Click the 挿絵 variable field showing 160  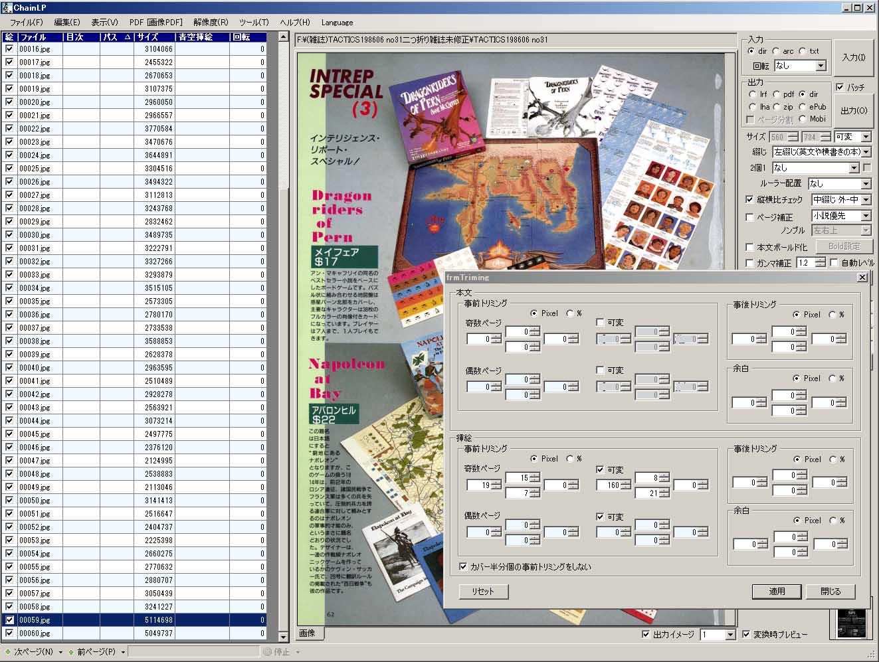coord(608,485)
